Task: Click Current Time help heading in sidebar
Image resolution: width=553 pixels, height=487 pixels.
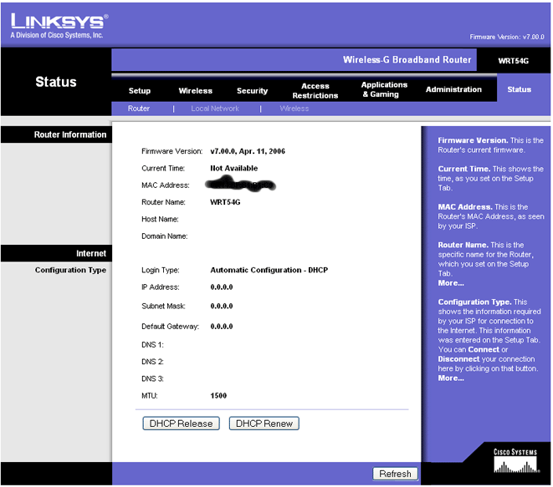Action: [x=464, y=169]
